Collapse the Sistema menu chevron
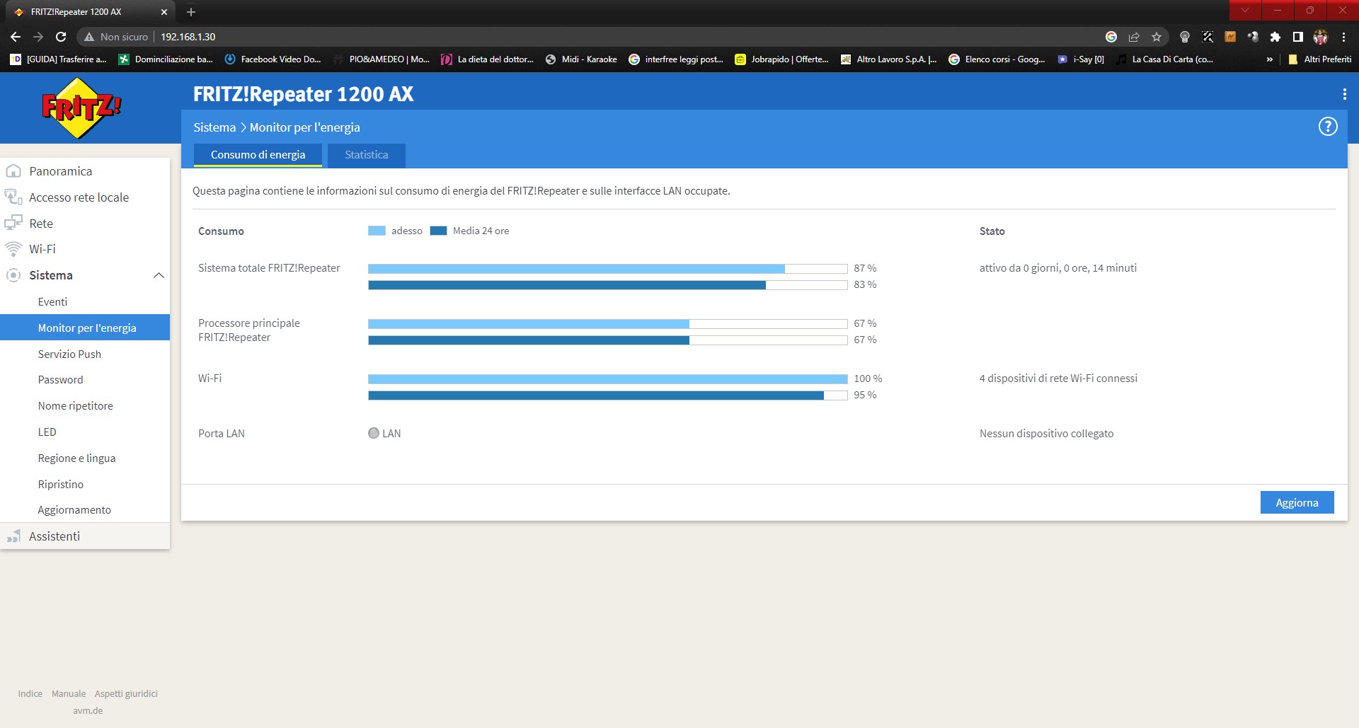1359x728 pixels. click(x=159, y=275)
